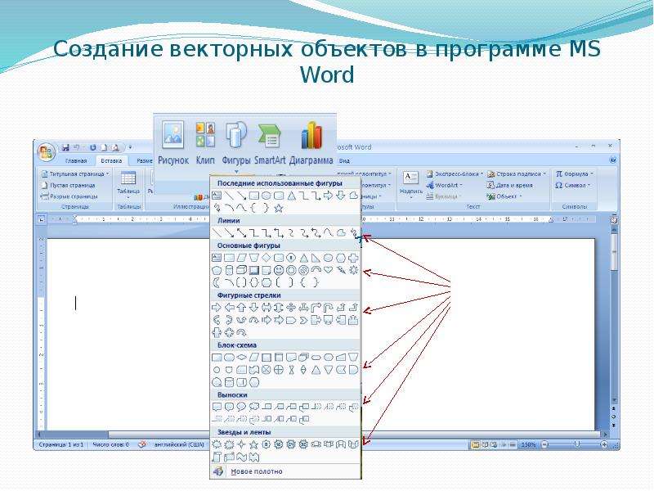Click the Клип button

pyautogui.click(x=205, y=143)
